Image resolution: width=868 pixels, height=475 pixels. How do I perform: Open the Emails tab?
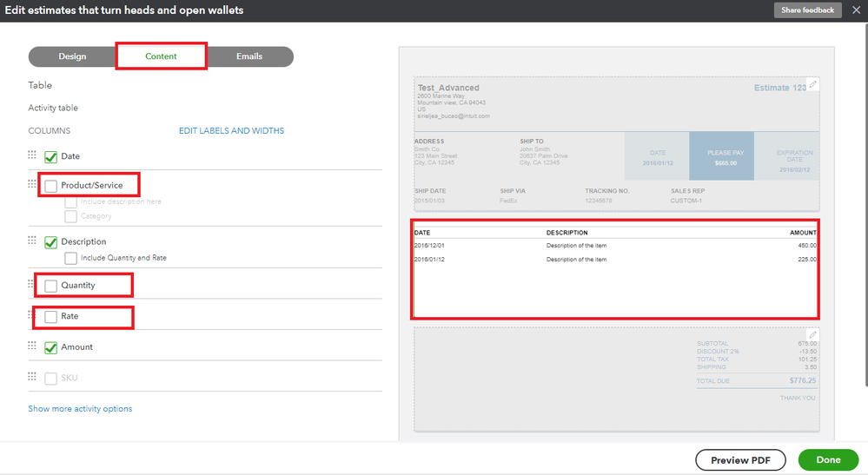pyautogui.click(x=249, y=56)
